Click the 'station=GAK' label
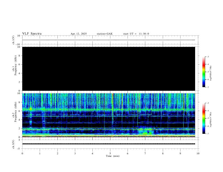The width and height of the screenshot is (223, 172). point(105,34)
